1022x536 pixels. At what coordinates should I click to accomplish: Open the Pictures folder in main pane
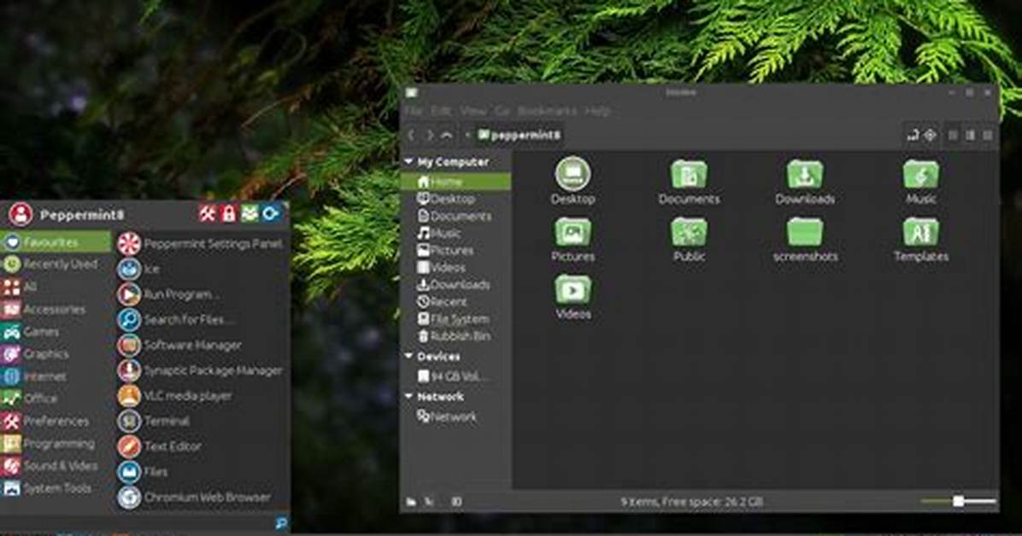point(573,240)
